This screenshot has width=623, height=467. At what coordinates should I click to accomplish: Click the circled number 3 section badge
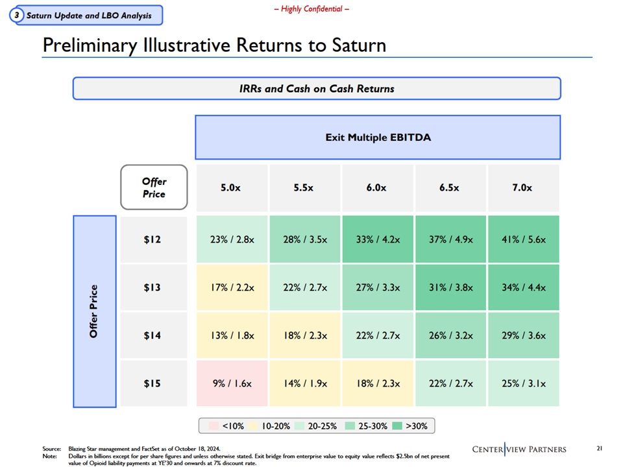[x=18, y=16]
